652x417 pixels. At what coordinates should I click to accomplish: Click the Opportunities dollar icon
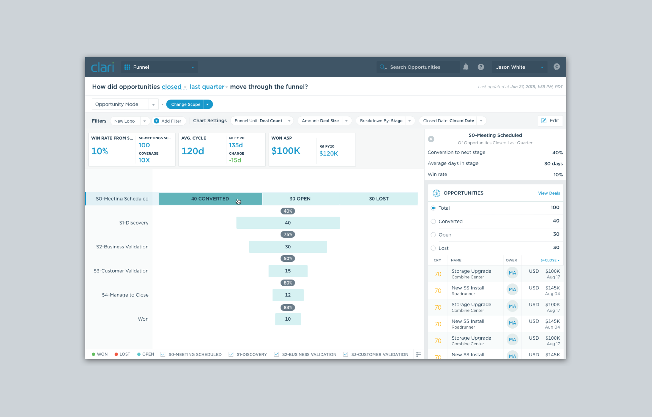(x=436, y=193)
